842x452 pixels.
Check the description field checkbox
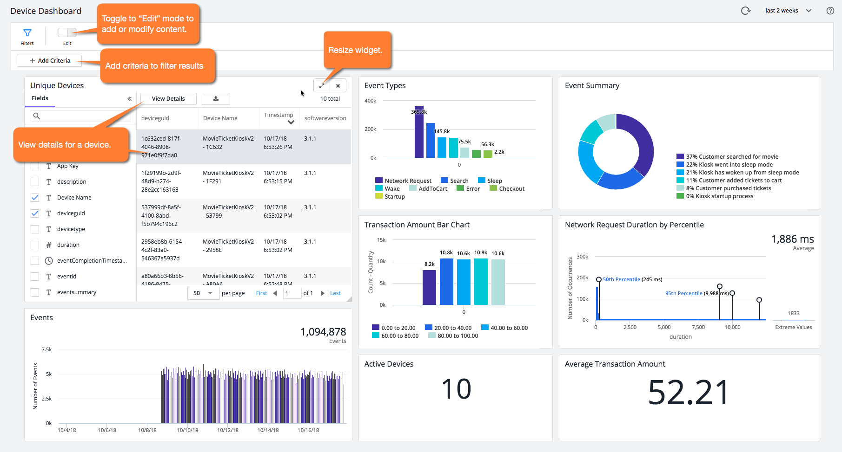tap(35, 182)
